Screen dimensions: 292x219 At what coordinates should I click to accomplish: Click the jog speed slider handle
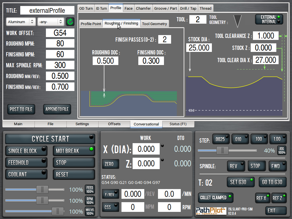coord(222,151)
